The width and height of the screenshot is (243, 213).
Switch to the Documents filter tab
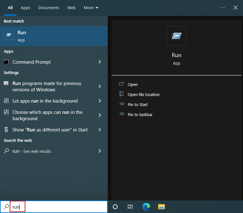49,8
